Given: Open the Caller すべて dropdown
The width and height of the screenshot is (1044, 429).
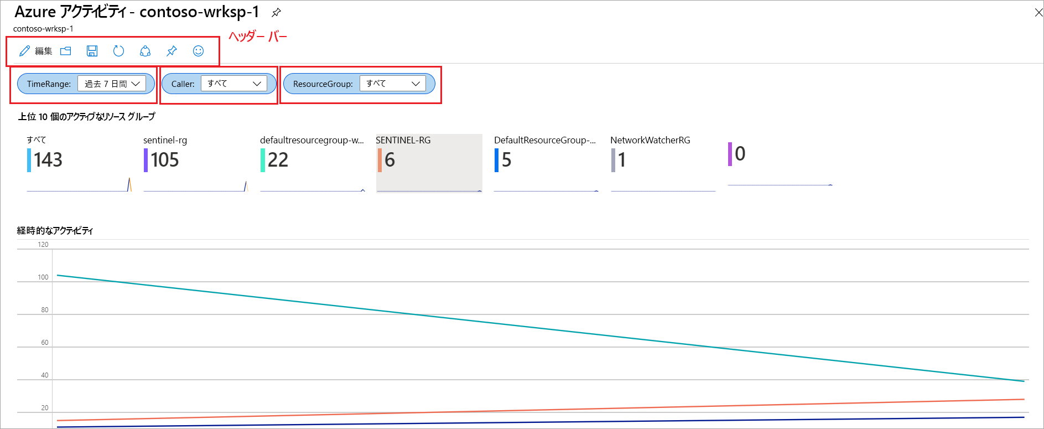Looking at the screenshot, I should pos(234,84).
